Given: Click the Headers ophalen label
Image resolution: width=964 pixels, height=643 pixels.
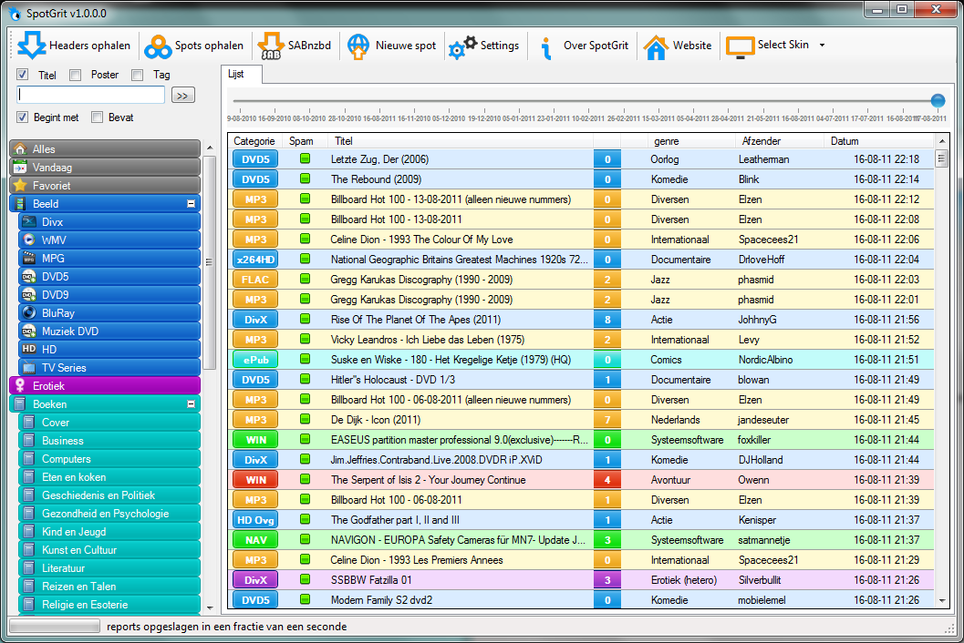Looking at the screenshot, I should (x=89, y=46).
